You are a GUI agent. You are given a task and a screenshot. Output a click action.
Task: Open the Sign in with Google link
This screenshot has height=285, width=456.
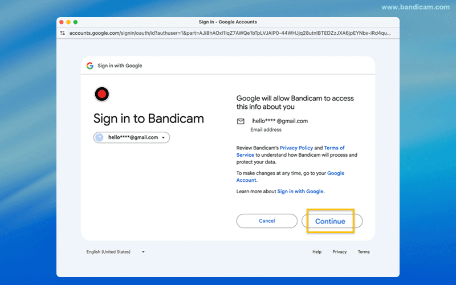click(x=300, y=192)
